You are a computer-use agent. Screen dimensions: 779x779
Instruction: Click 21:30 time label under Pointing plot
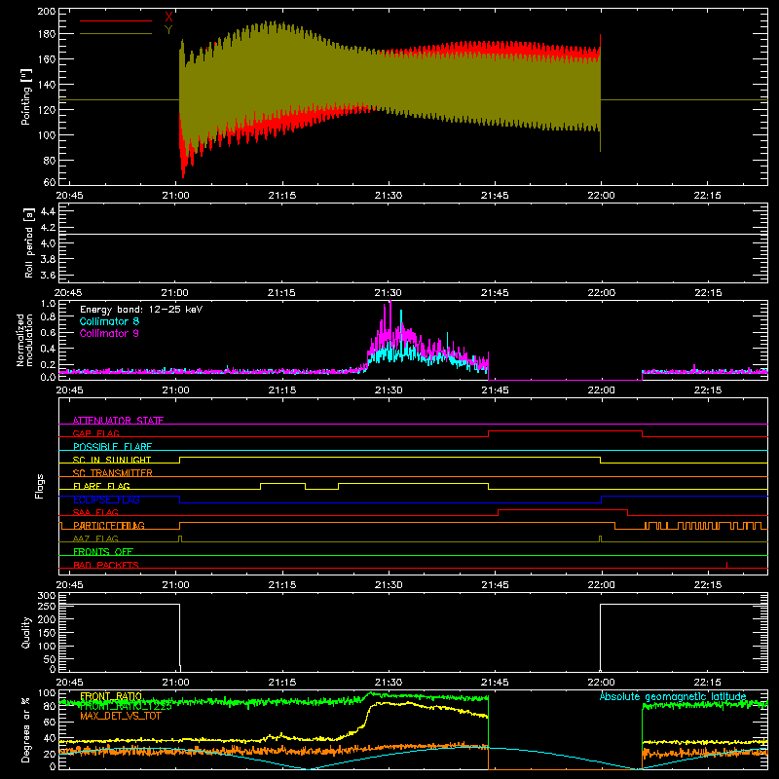[389, 196]
